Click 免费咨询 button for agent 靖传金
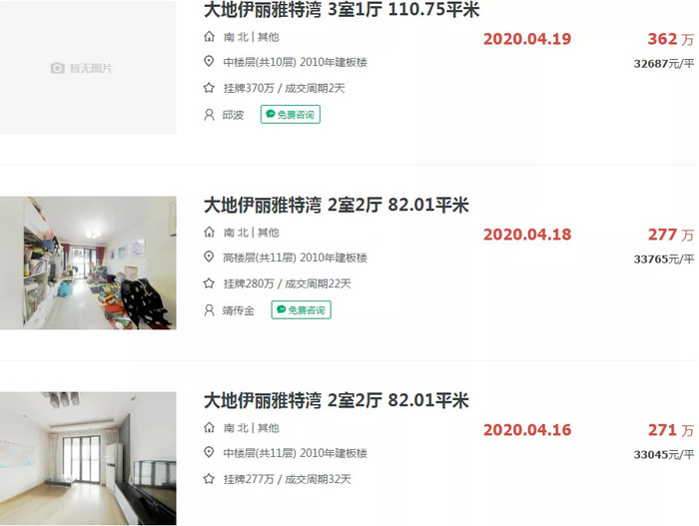699x526 pixels. [x=301, y=309]
